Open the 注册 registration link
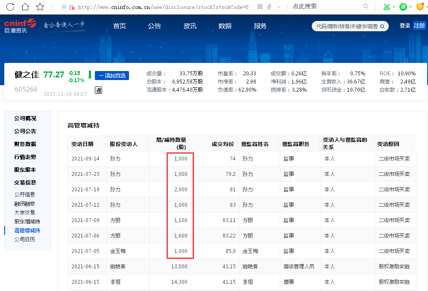 click(x=419, y=26)
